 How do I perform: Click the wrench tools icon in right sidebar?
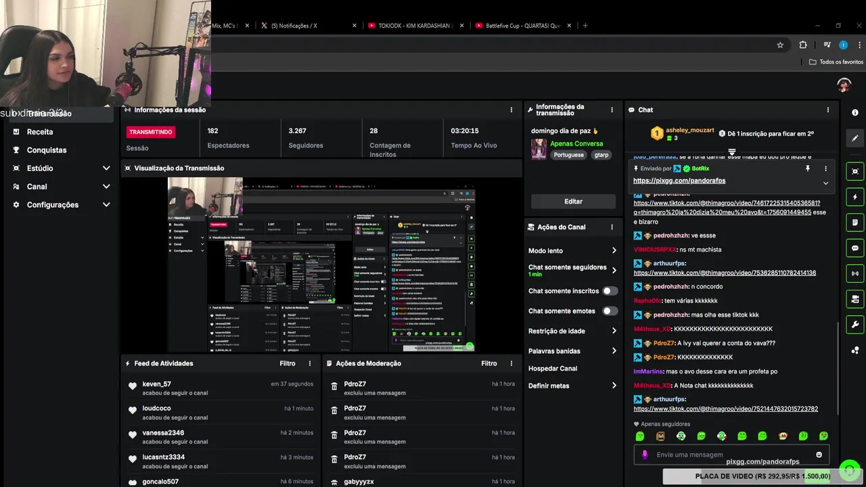[855, 325]
